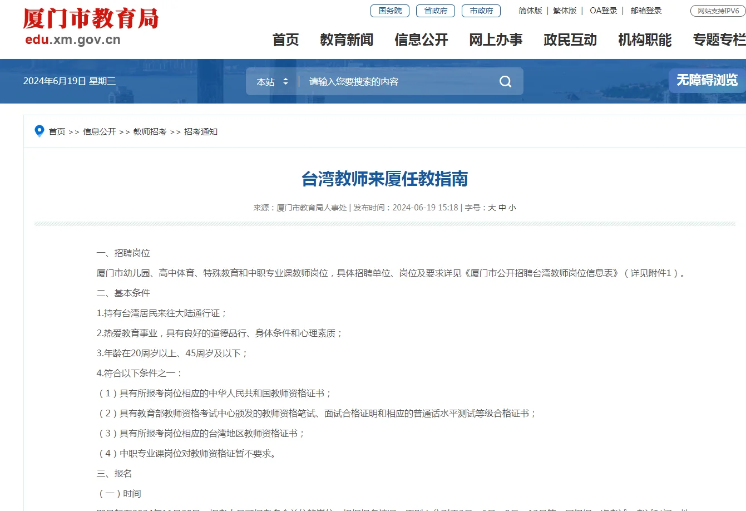Image resolution: width=746 pixels, height=511 pixels.
Task: Click the 无障碍浏览 accessibility button
Action: pos(707,80)
